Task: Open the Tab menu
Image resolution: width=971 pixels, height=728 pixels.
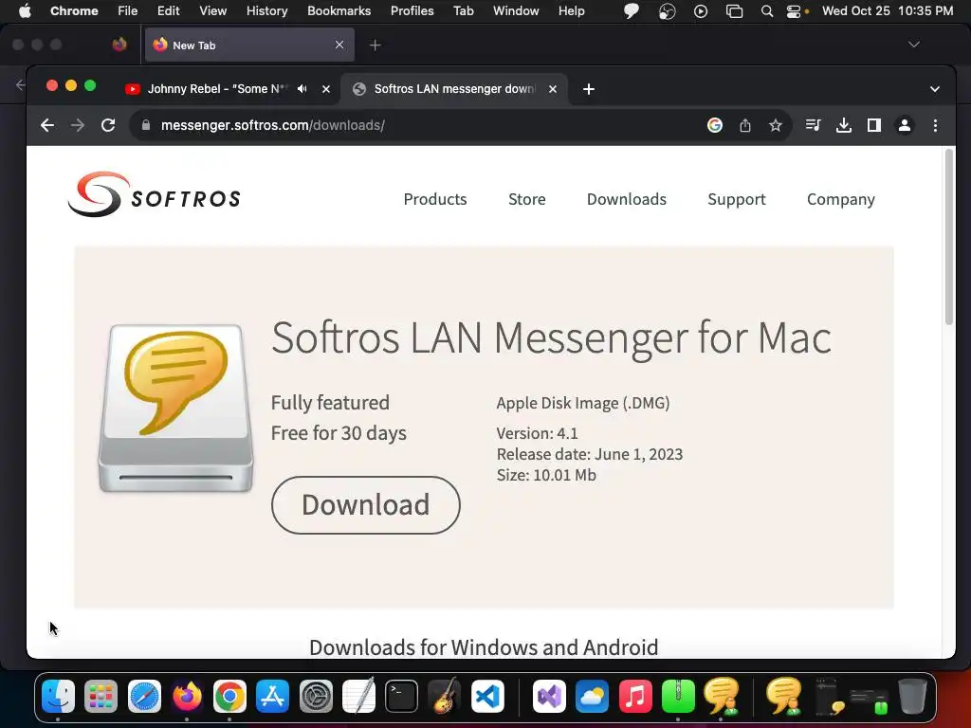Action: (x=463, y=10)
